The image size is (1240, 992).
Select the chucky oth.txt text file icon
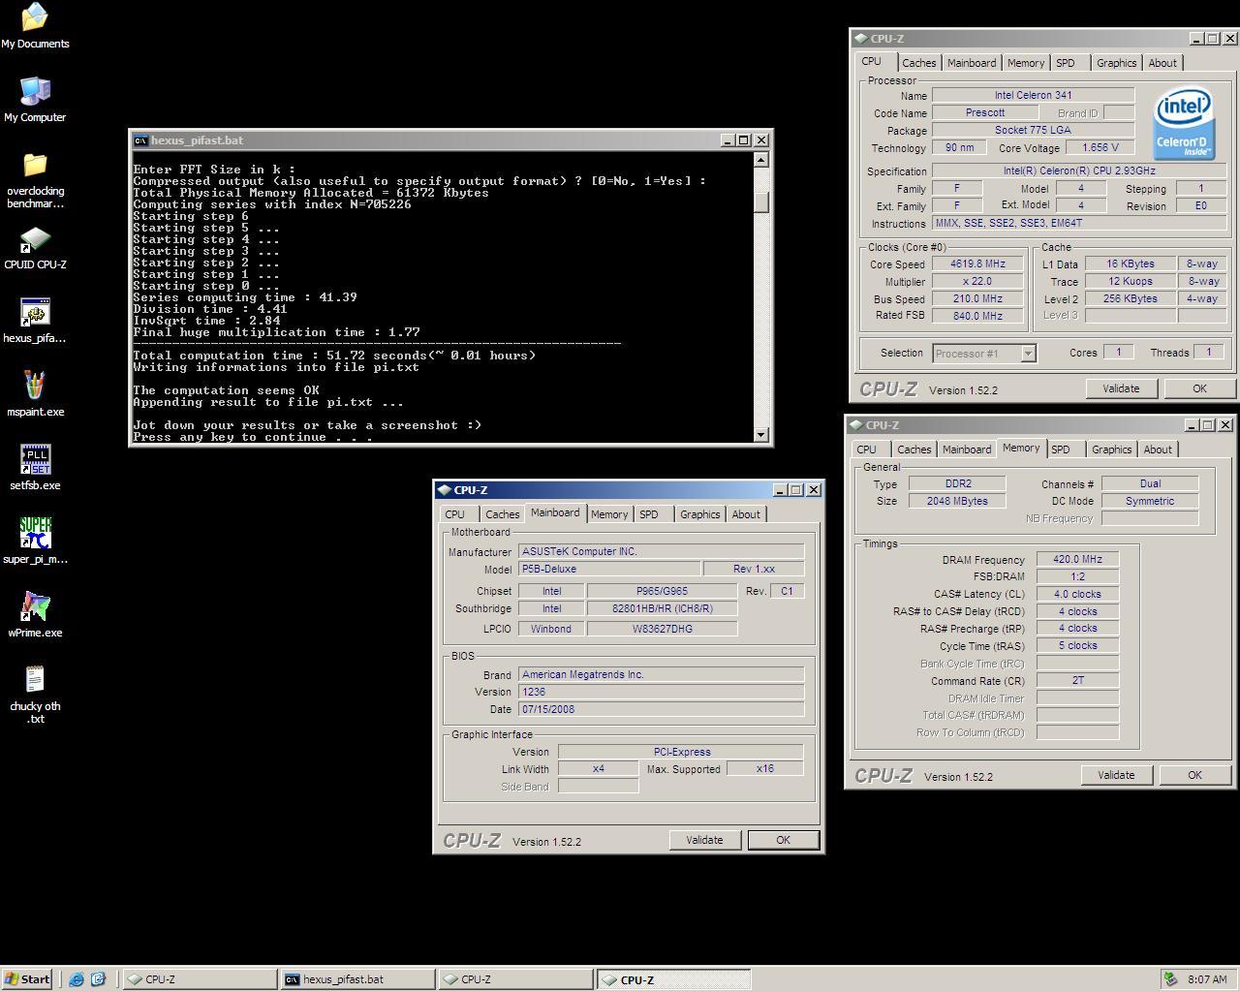(x=35, y=695)
